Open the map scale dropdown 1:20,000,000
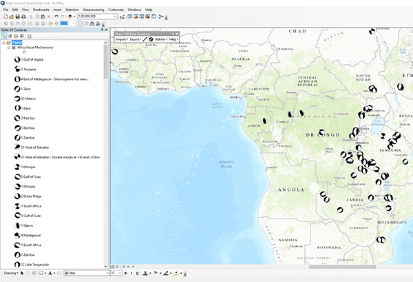 (114, 15)
